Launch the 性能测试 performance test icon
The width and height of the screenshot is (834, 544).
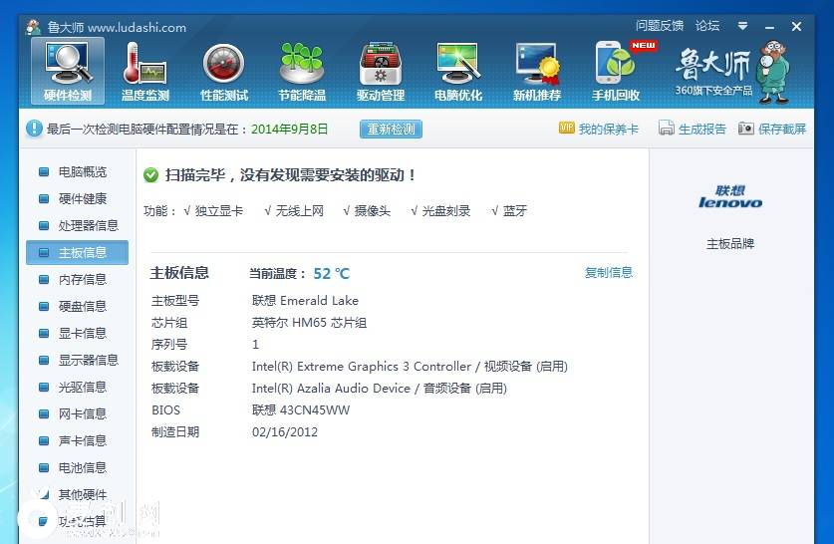223,71
